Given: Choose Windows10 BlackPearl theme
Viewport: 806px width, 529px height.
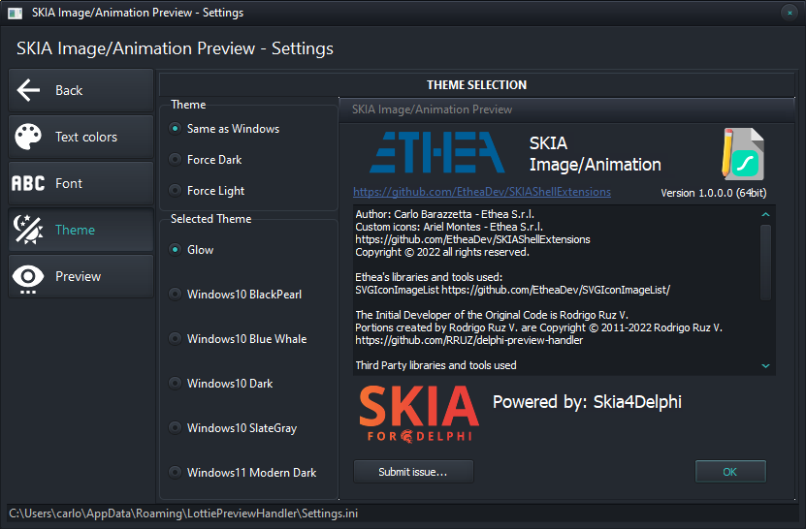Looking at the screenshot, I should click(236, 295).
